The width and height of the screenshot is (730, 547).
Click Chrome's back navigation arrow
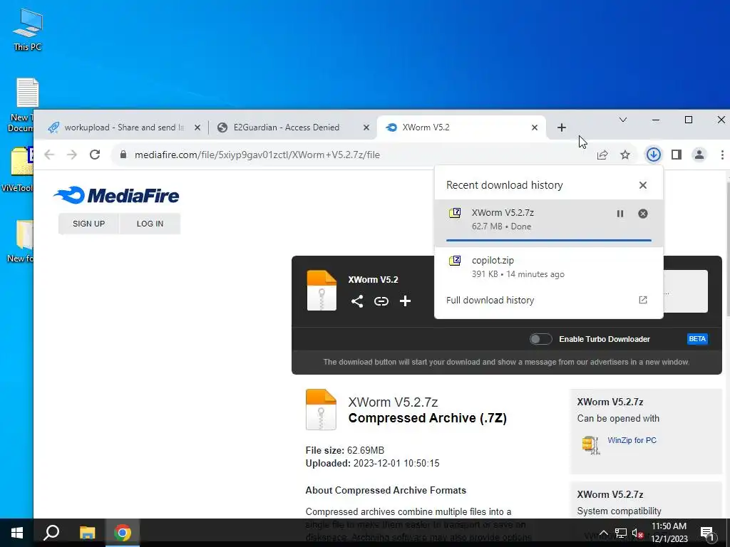[49, 155]
